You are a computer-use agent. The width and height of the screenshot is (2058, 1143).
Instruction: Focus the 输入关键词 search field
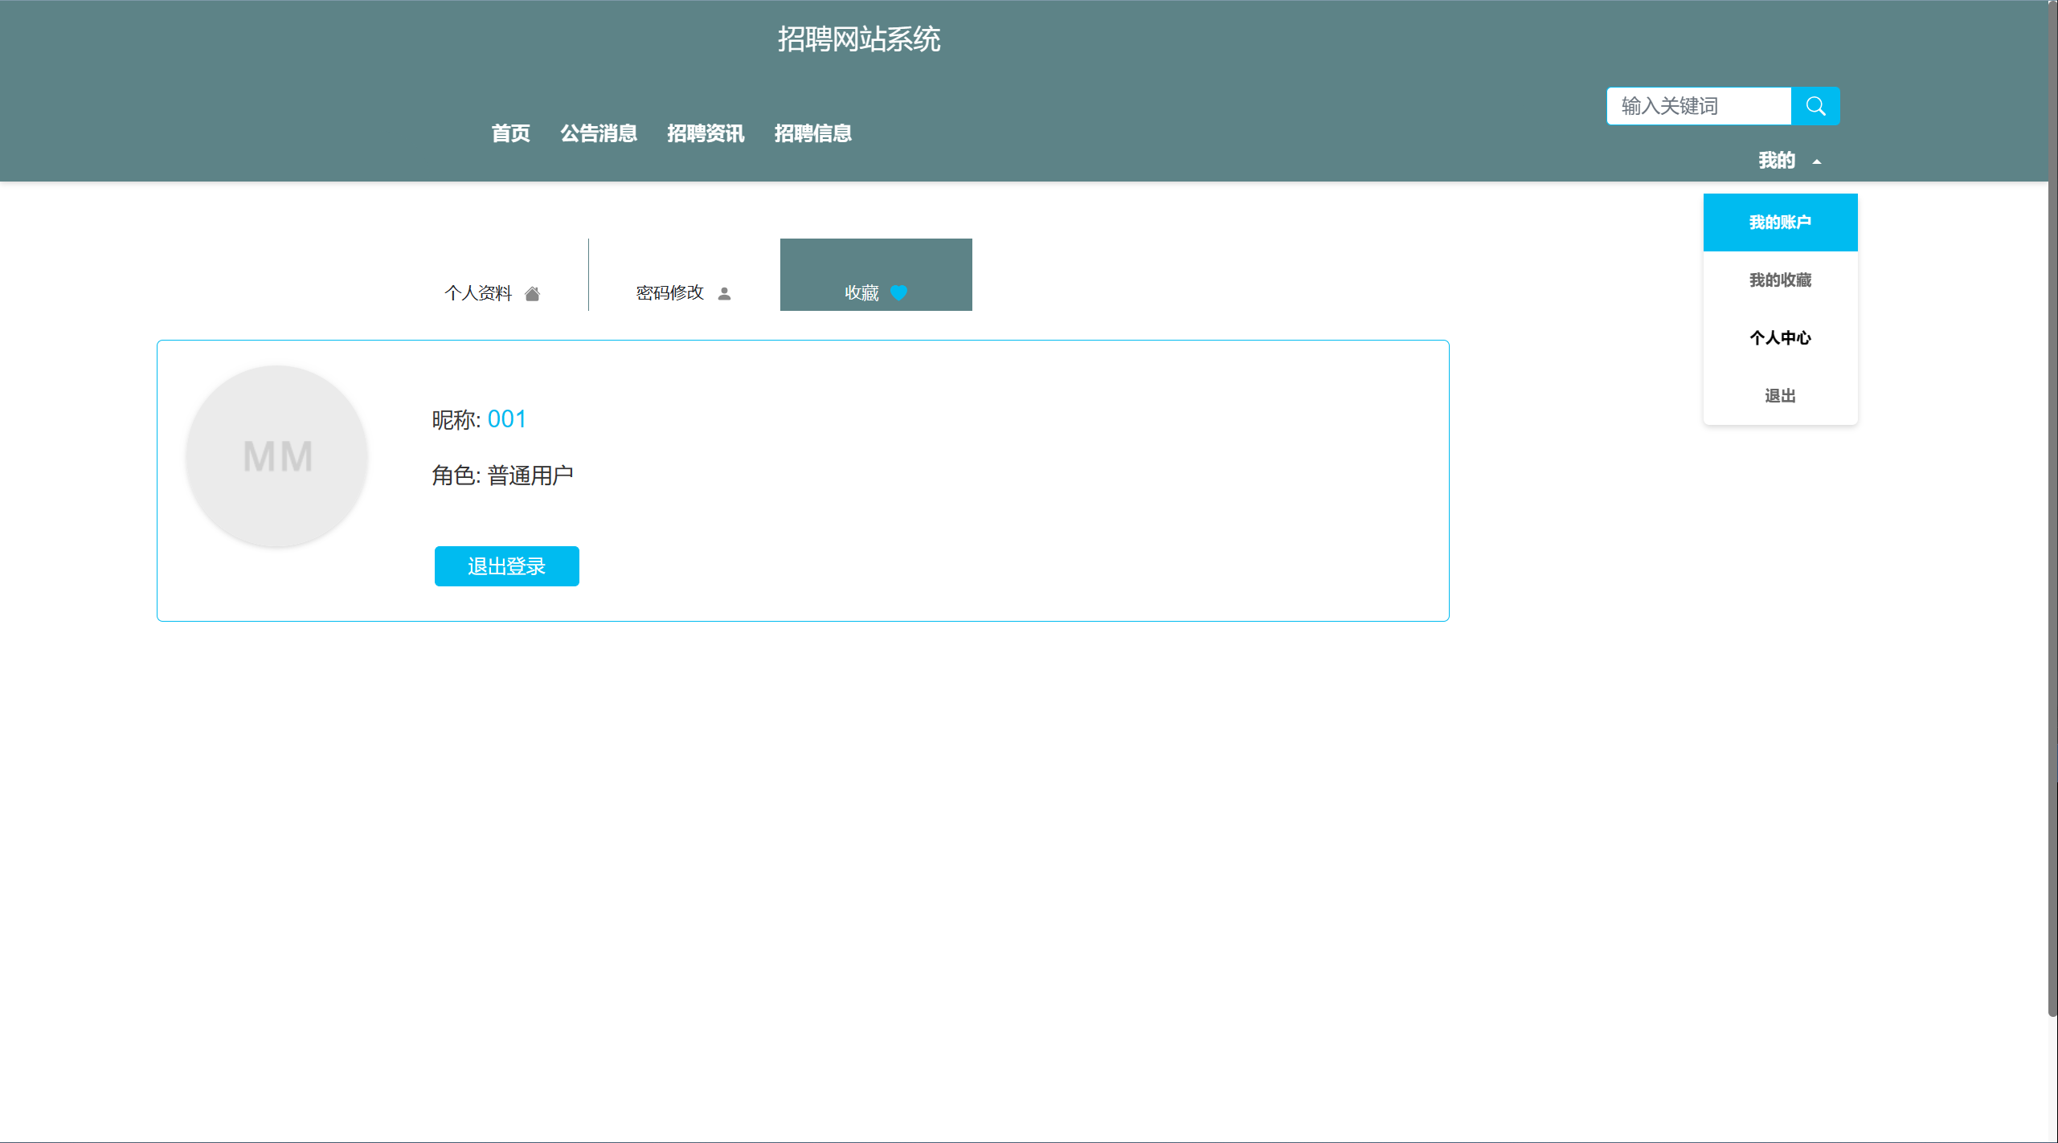tap(1698, 106)
